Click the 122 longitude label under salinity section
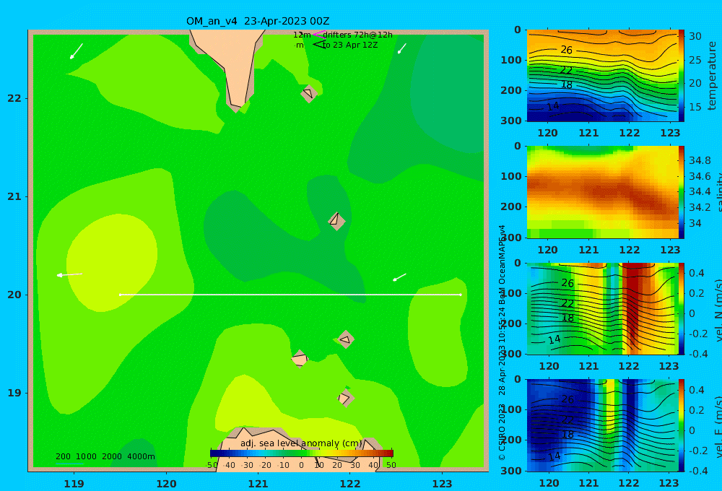This screenshot has height=491, width=722. [x=630, y=250]
